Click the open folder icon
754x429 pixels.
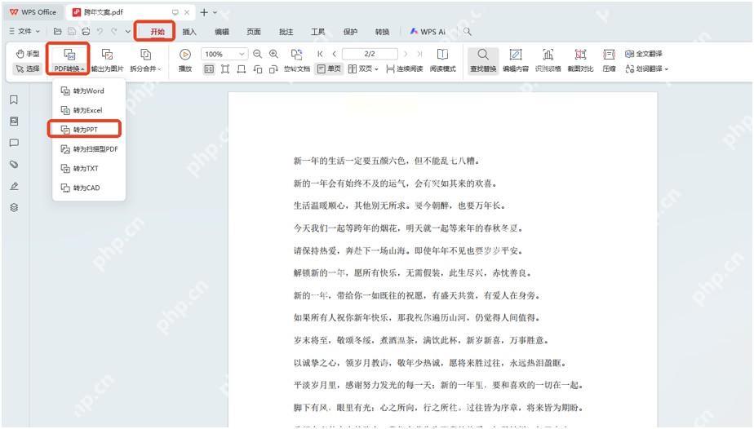[x=57, y=31]
